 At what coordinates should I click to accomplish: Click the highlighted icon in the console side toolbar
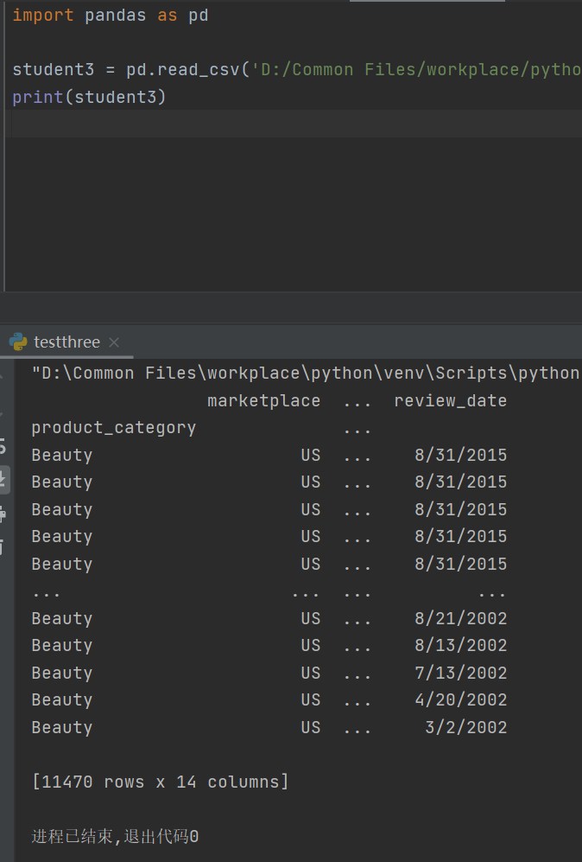pos(4,482)
